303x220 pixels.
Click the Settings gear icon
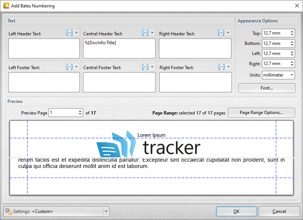(8, 211)
